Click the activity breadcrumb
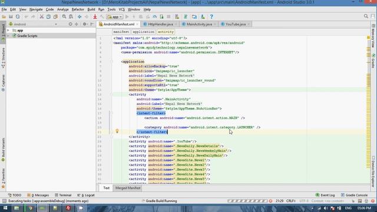The image size is (377, 212). (x=166, y=32)
